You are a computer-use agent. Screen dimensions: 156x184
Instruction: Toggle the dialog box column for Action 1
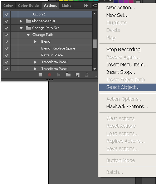point(14,14)
